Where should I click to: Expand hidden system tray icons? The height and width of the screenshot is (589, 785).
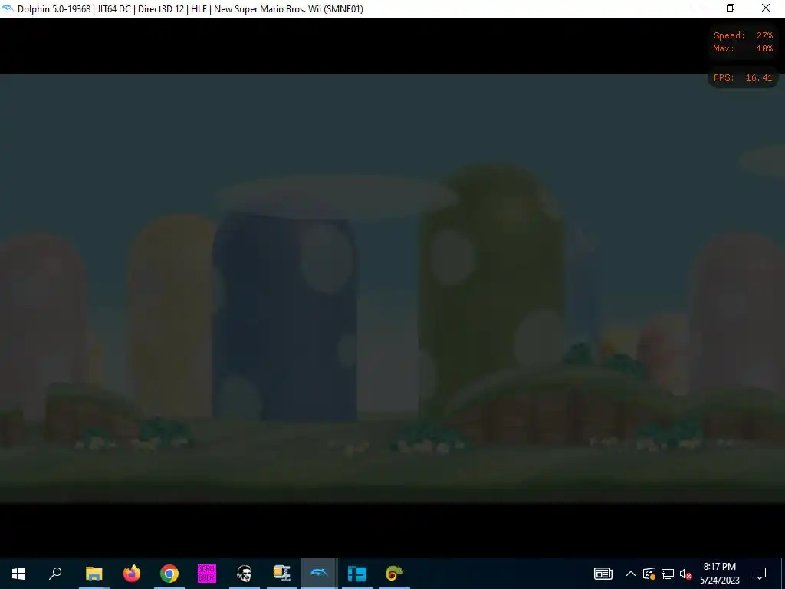[x=631, y=574]
